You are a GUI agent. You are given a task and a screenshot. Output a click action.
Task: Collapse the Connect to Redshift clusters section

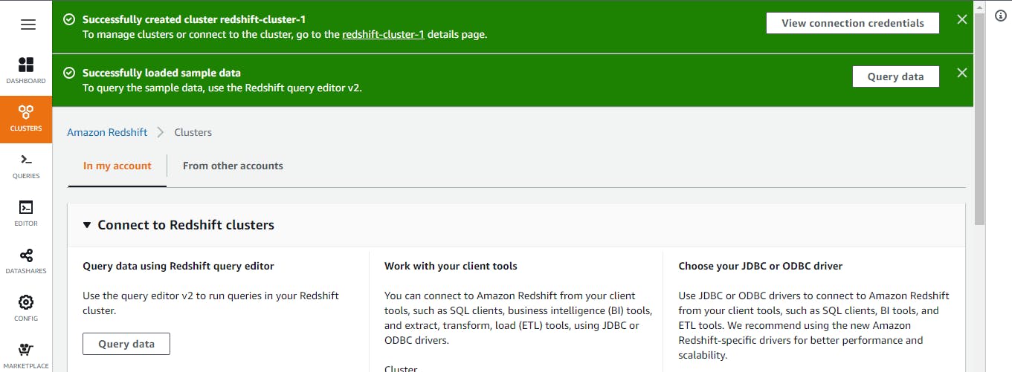[x=87, y=225]
